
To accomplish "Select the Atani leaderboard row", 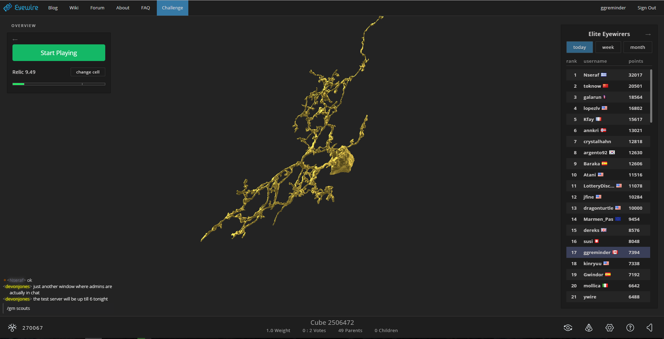I will click(x=608, y=175).
